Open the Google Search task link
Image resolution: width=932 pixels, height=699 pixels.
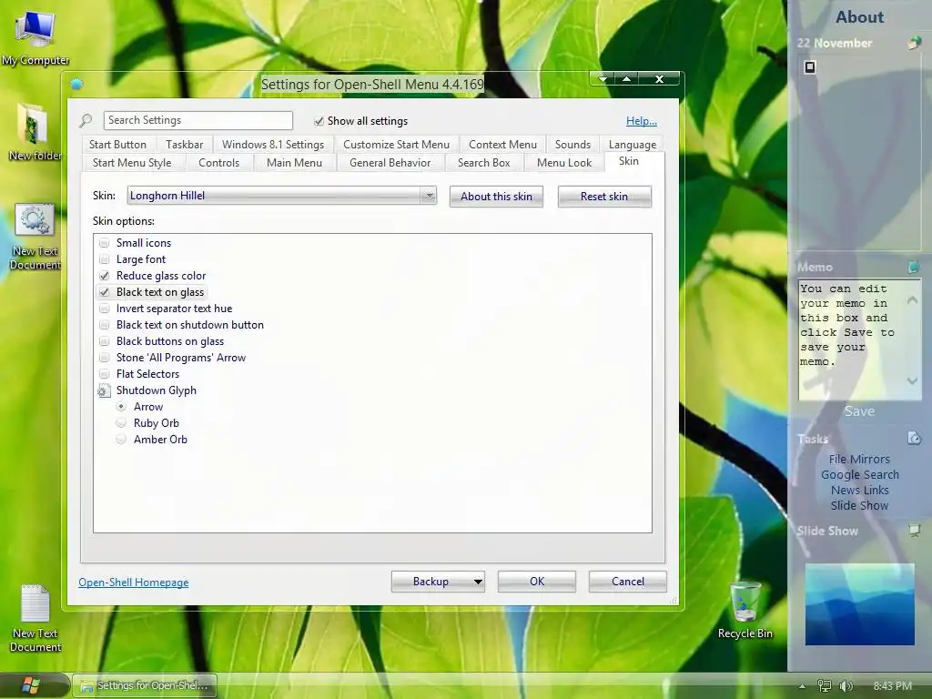pos(860,475)
